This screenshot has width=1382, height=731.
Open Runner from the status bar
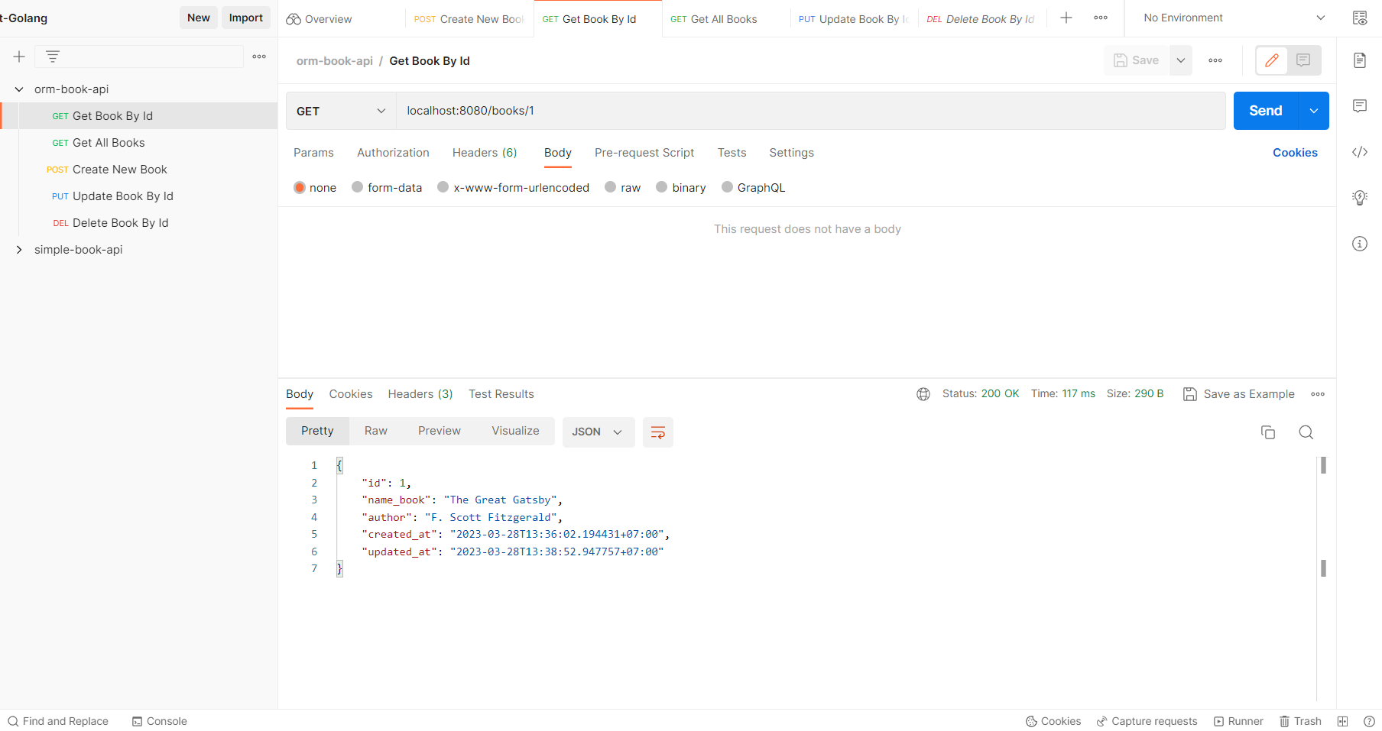coord(1238,721)
